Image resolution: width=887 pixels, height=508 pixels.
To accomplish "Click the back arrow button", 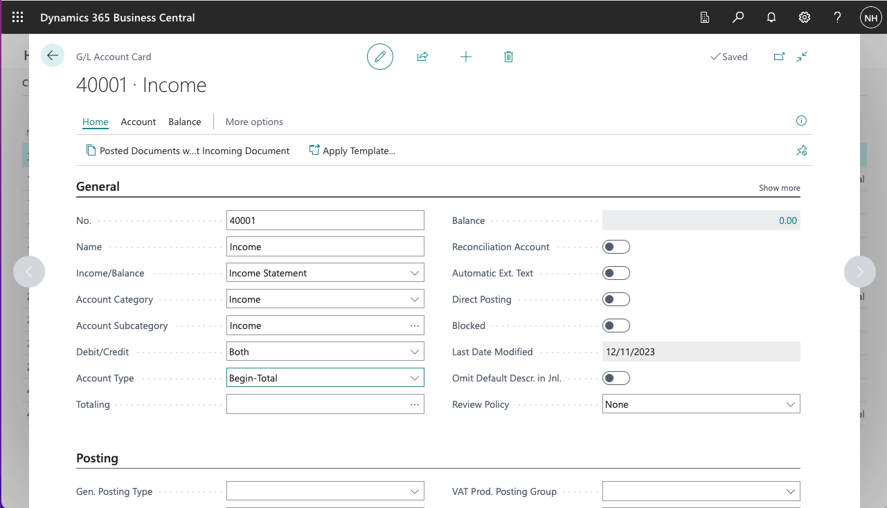I will (53, 56).
